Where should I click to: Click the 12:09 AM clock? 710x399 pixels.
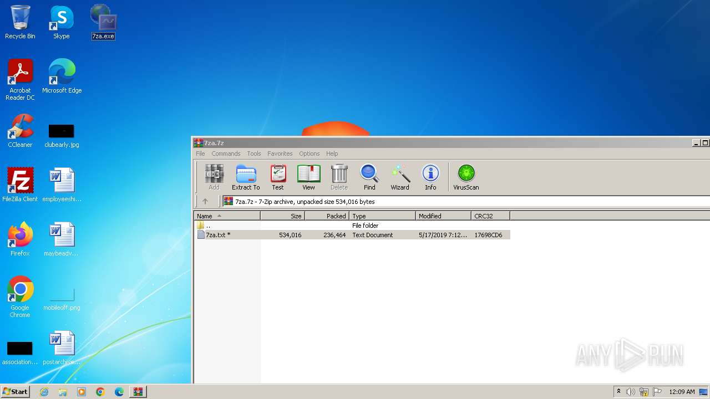coord(682,392)
